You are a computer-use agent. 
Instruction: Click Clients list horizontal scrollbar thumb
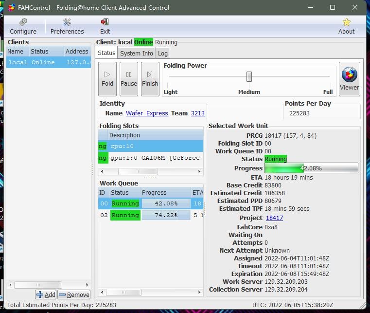[38, 285]
